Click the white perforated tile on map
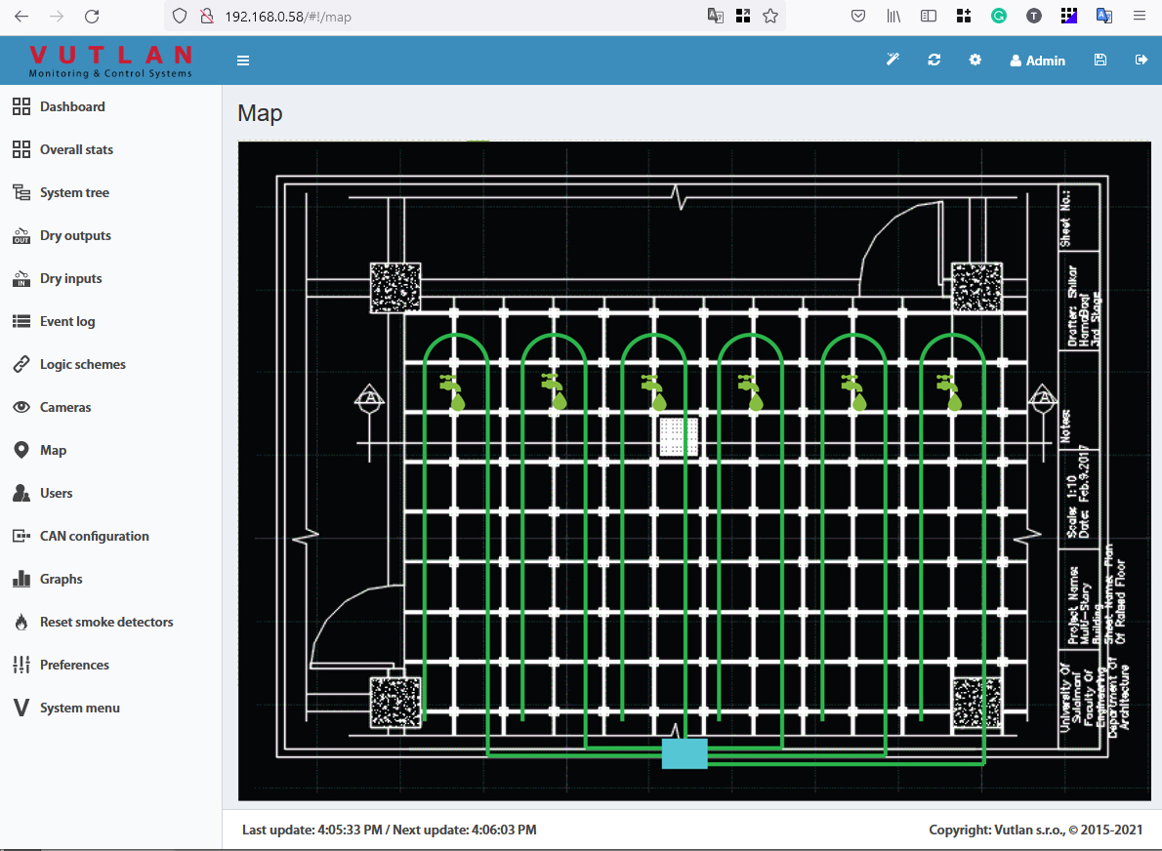 click(x=679, y=436)
